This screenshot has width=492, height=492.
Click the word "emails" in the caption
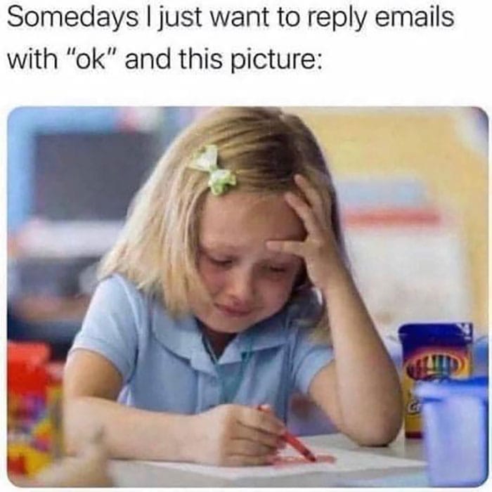point(415,17)
